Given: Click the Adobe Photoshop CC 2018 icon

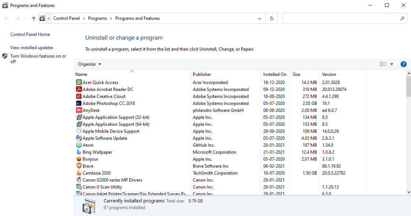Looking at the screenshot, I should (79, 103).
